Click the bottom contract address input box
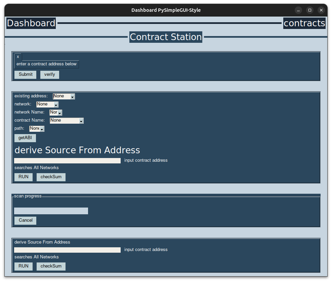 (x=67, y=250)
